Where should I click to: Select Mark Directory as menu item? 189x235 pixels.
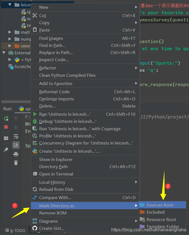85,206
